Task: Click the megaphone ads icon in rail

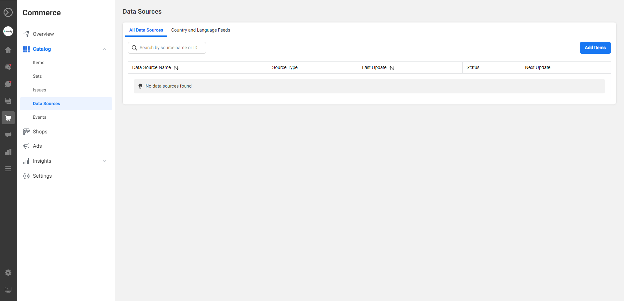Action: point(8,135)
